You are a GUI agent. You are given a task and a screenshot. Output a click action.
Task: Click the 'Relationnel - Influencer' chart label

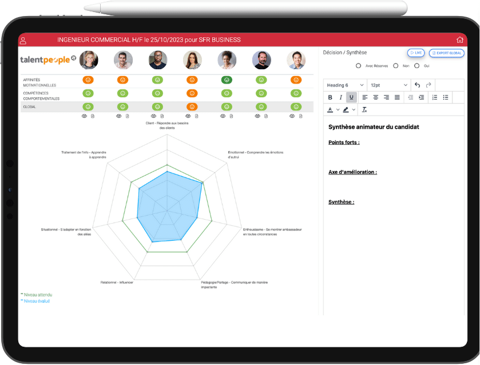[117, 282]
